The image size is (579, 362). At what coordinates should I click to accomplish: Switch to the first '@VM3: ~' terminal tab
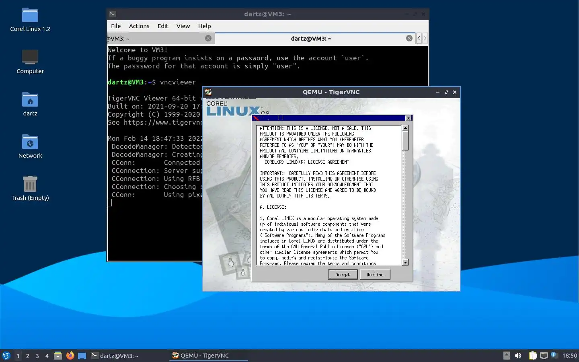pos(161,39)
